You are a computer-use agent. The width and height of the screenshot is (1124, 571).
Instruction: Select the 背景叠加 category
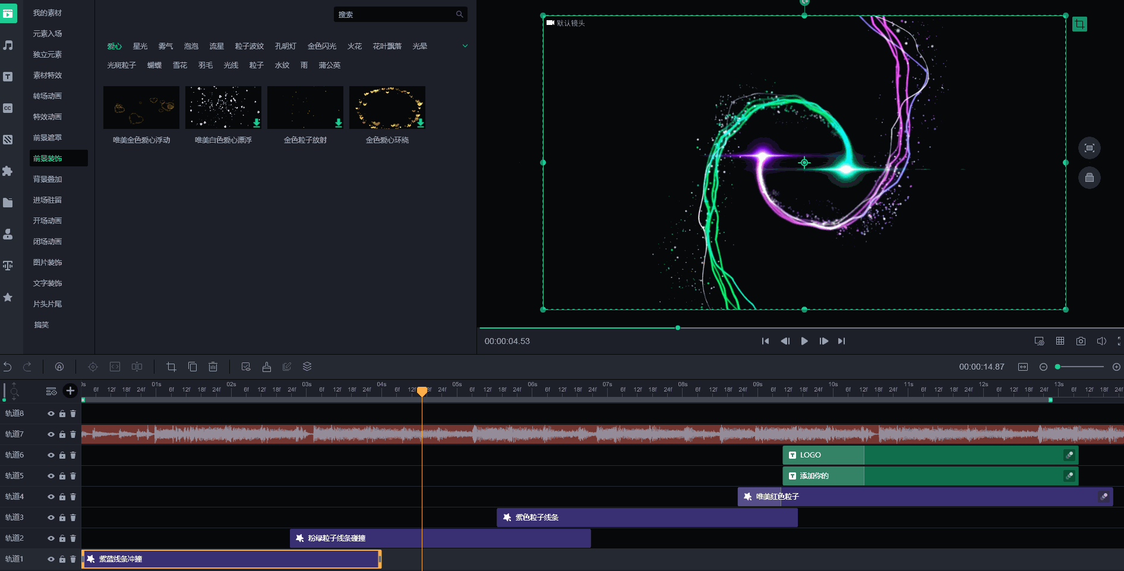click(48, 179)
